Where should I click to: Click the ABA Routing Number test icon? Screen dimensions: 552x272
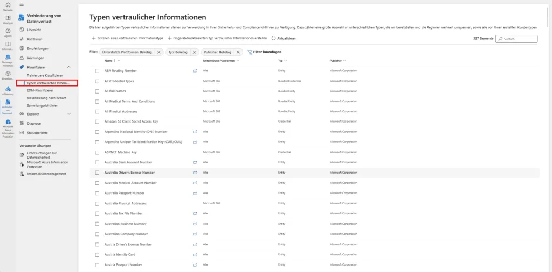(195, 71)
